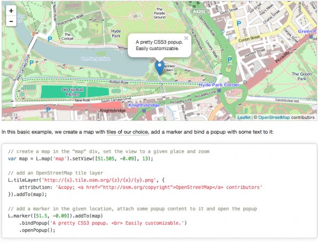
Task: Click the attribution code line
Action: [x=141, y=187]
